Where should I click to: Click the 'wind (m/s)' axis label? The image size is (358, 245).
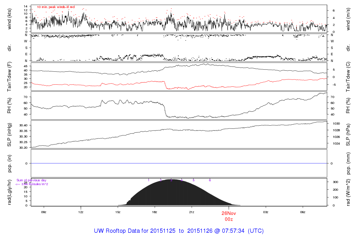(348, 19)
